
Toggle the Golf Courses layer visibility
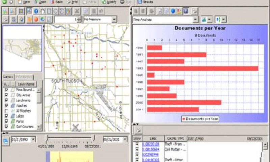click(6, 127)
